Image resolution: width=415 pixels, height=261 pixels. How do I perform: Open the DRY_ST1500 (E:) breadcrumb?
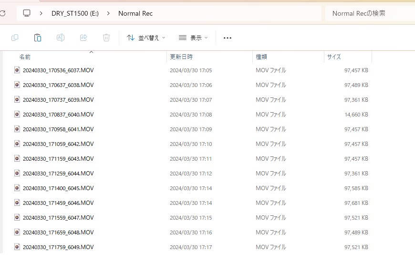click(x=75, y=13)
